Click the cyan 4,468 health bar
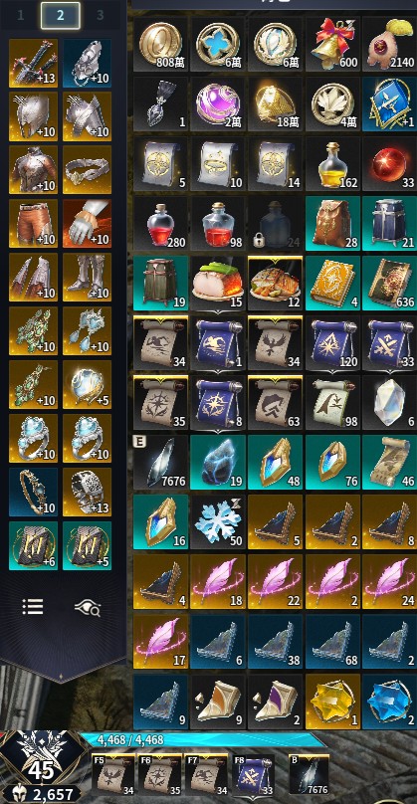Screen dimensions: 417x804 pos(203,740)
